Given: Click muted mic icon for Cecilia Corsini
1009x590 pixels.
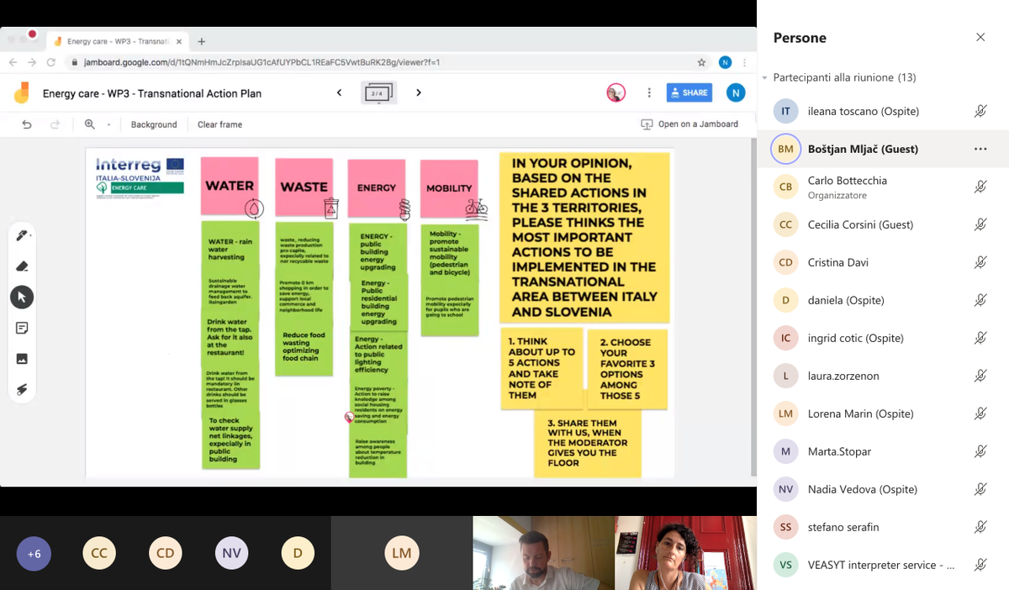Looking at the screenshot, I should (980, 224).
